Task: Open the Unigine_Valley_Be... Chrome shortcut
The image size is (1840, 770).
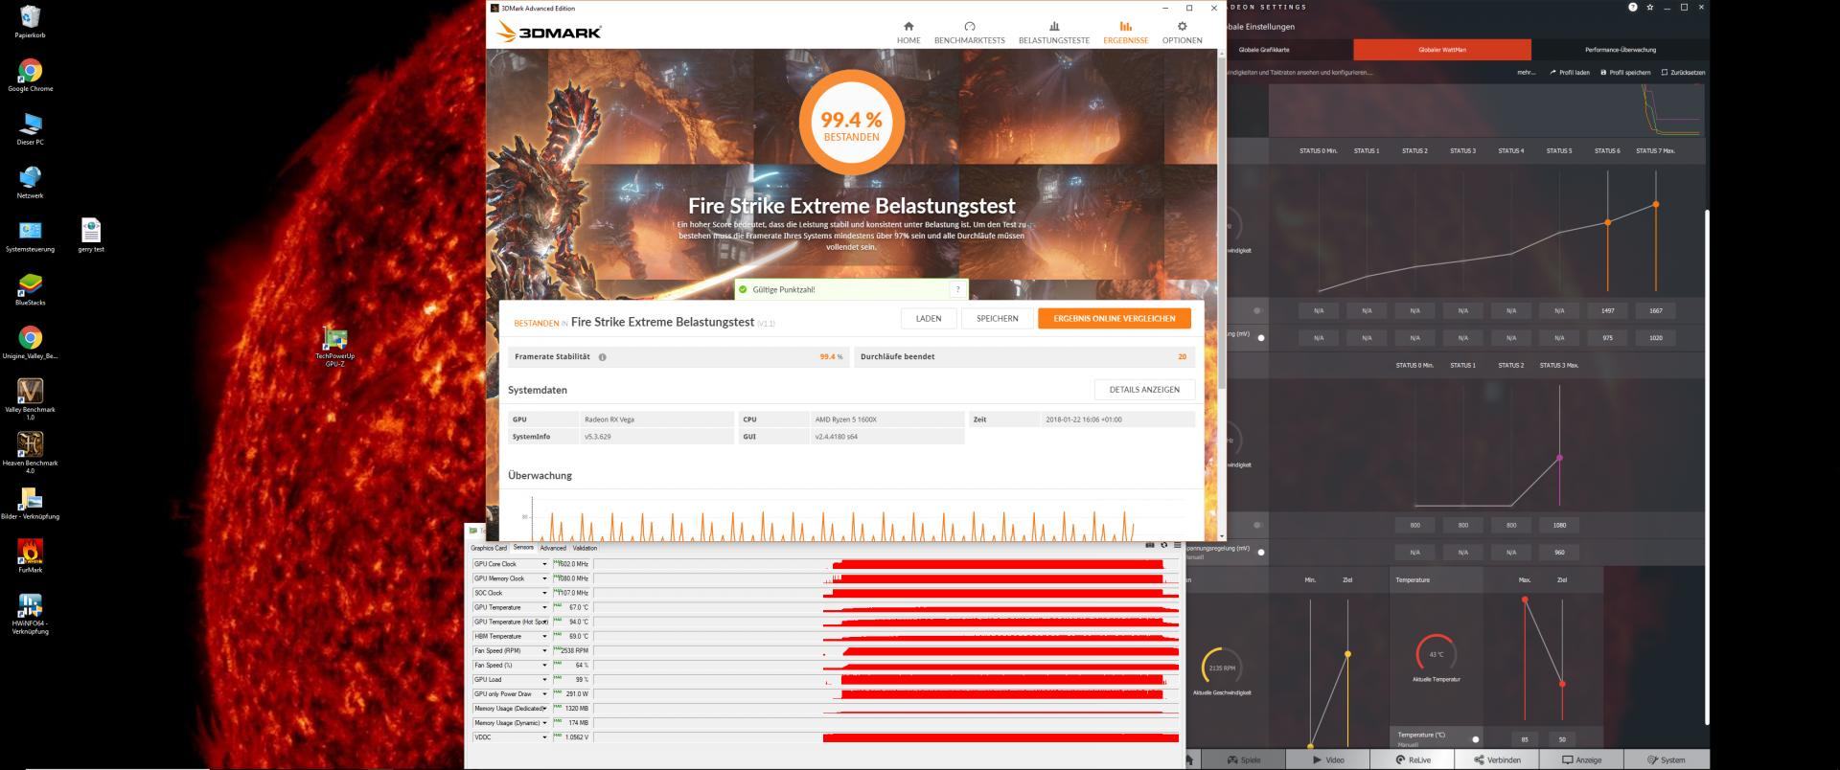Action: [30, 343]
